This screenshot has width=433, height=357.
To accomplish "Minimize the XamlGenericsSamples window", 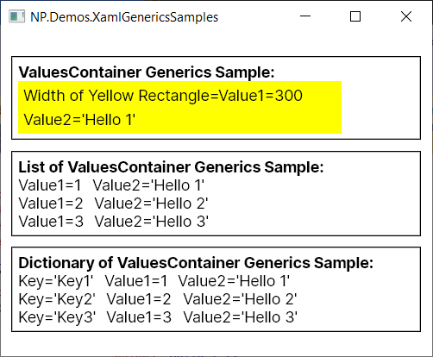I will pos(305,16).
